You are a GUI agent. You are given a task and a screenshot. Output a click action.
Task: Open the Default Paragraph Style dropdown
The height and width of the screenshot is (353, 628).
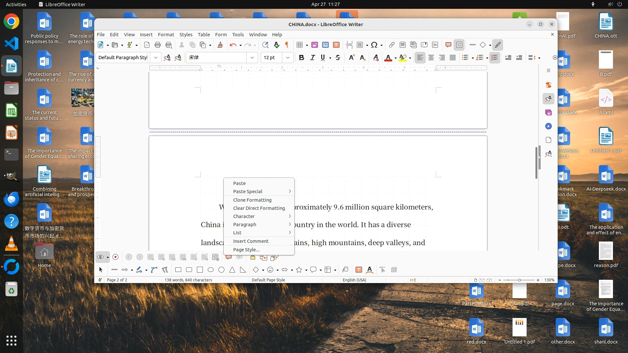(156, 58)
